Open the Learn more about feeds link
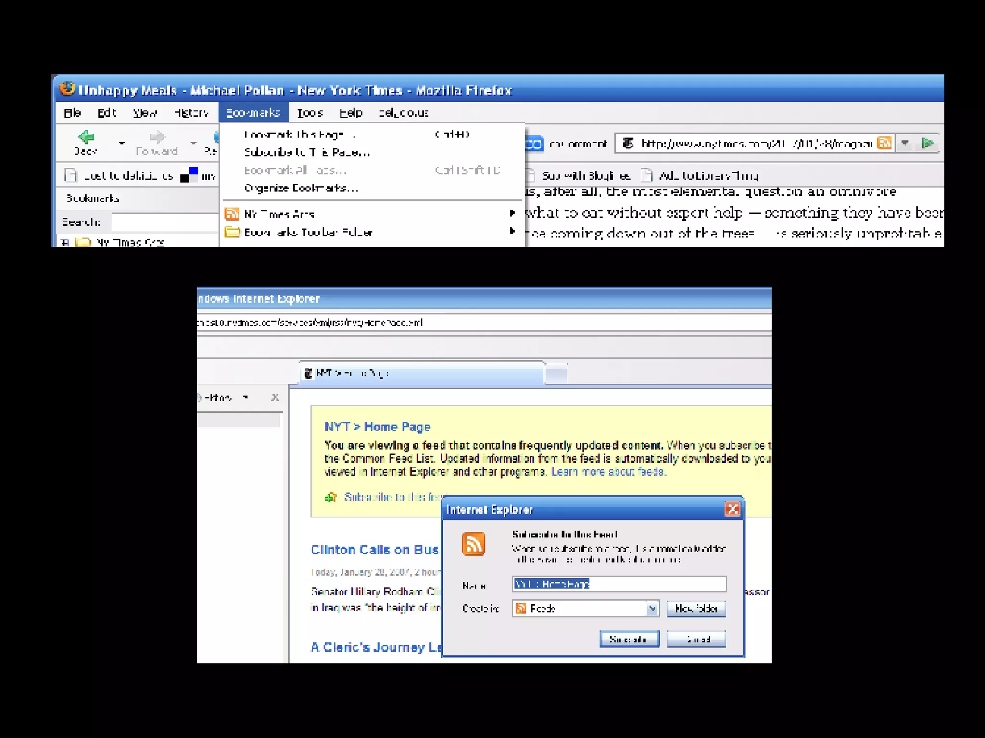This screenshot has height=738, width=985. pos(608,472)
